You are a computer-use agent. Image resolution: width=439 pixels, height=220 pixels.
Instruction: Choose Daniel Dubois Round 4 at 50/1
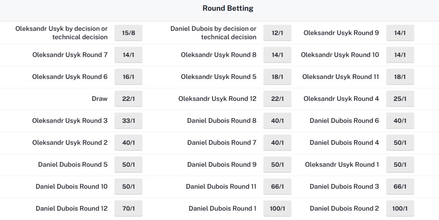click(x=400, y=143)
